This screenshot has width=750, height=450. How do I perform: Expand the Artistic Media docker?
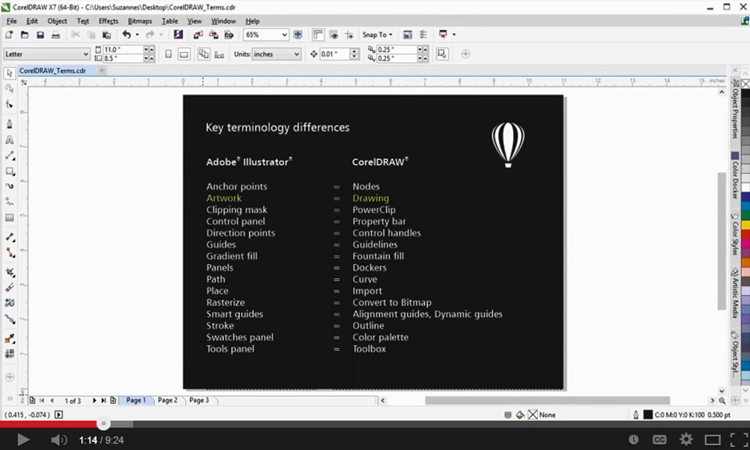(735, 295)
